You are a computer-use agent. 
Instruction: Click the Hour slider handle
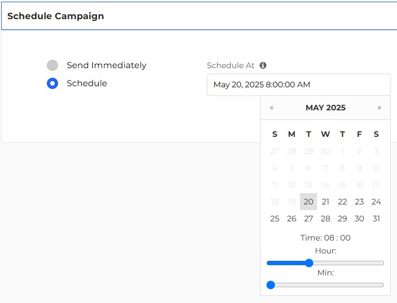coord(309,263)
